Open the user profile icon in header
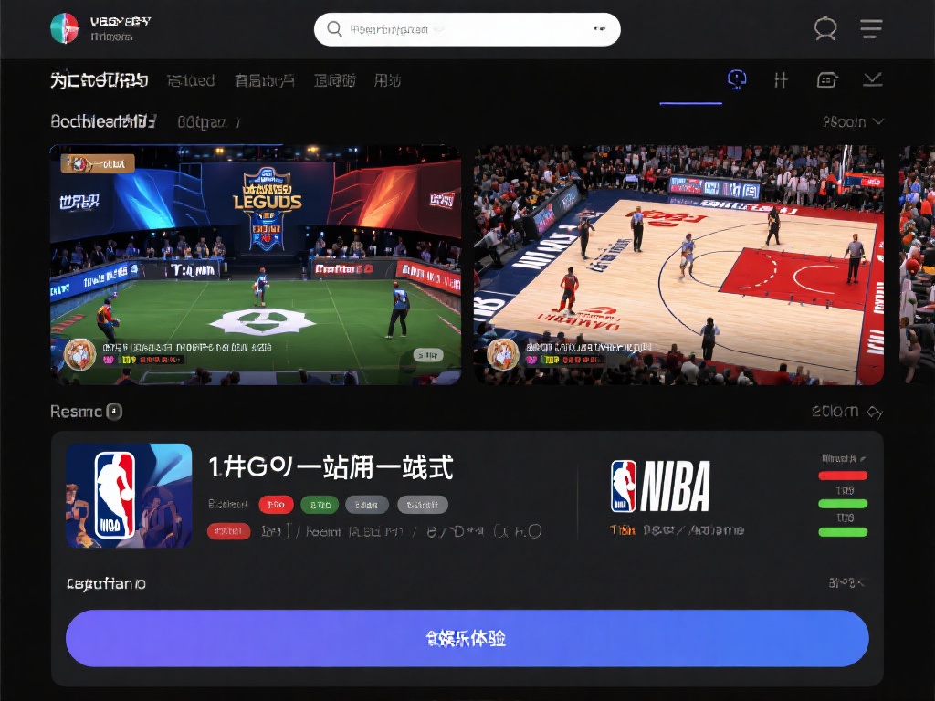Screen dimensions: 935x701 pyautogui.click(x=825, y=29)
